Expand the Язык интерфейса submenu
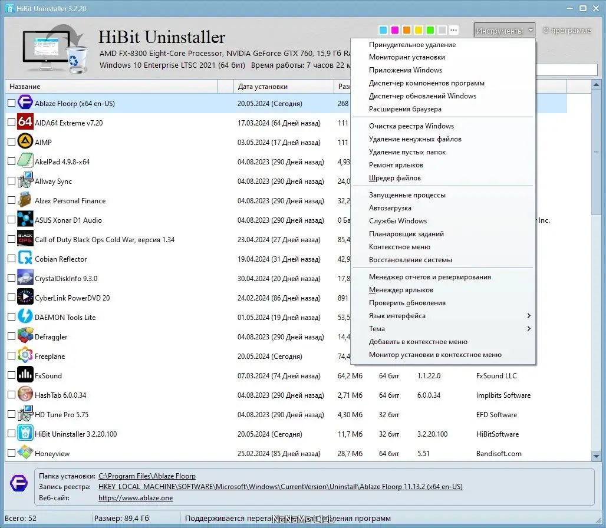 (x=443, y=316)
